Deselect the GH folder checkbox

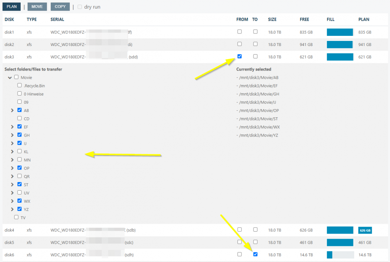point(19,135)
